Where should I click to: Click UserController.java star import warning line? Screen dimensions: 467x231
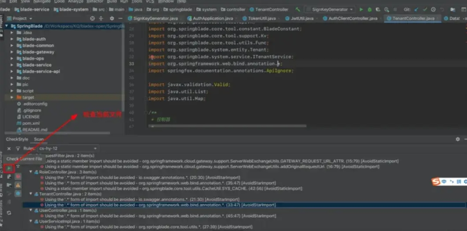[160, 216]
